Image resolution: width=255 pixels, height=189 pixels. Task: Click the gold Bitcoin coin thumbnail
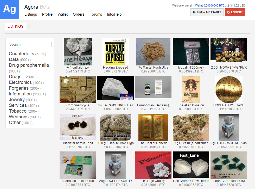[229, 89]
